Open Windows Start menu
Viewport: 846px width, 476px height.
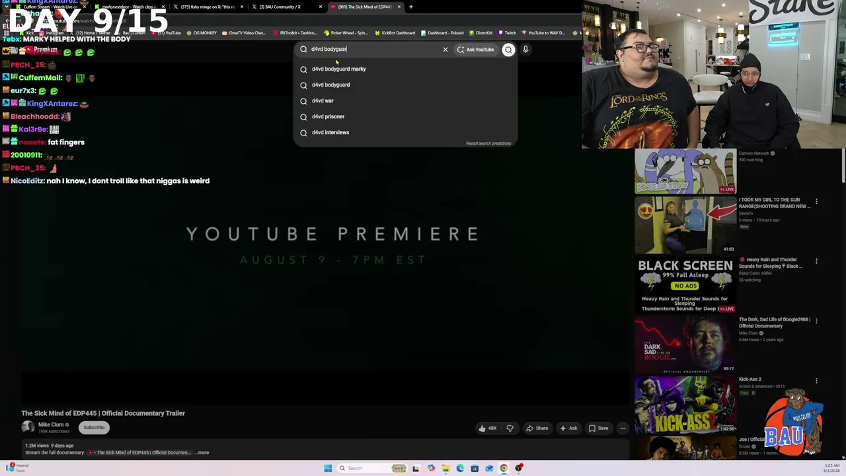[x=328, y=468]
